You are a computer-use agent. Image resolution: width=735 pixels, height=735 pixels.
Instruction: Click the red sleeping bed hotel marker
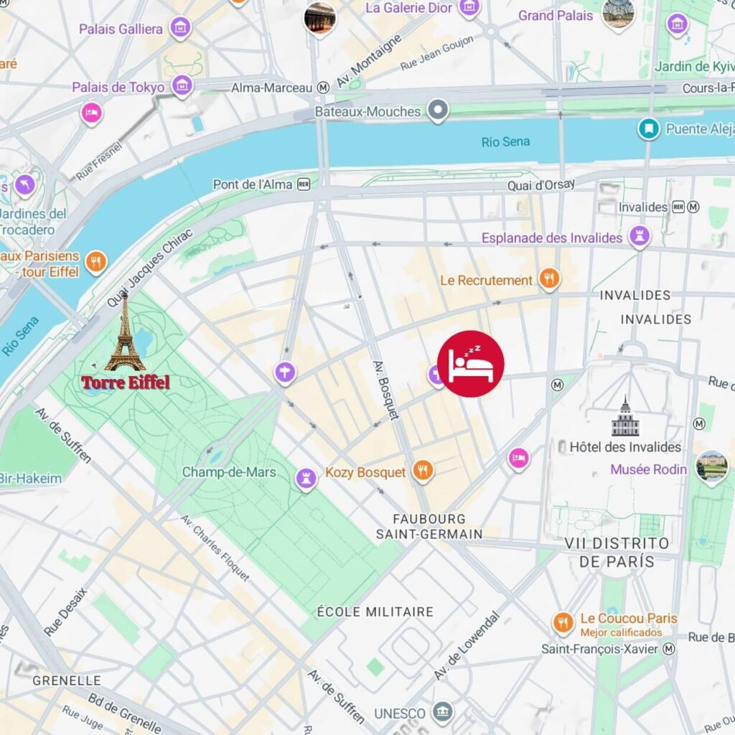(470, 364)
